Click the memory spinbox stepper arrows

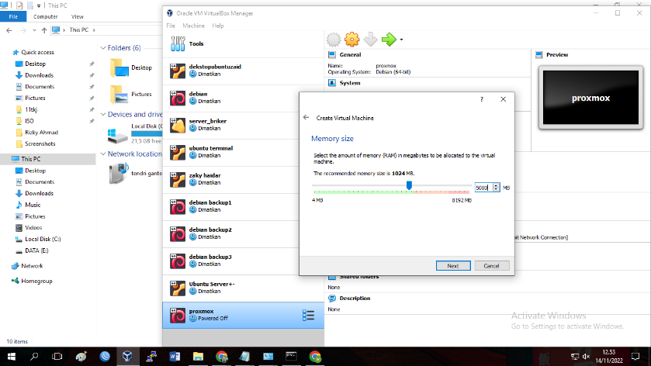coord(496,188)
